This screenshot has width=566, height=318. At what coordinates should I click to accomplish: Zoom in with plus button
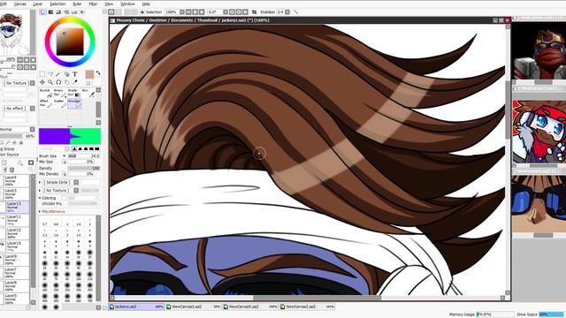coord(195,12)
